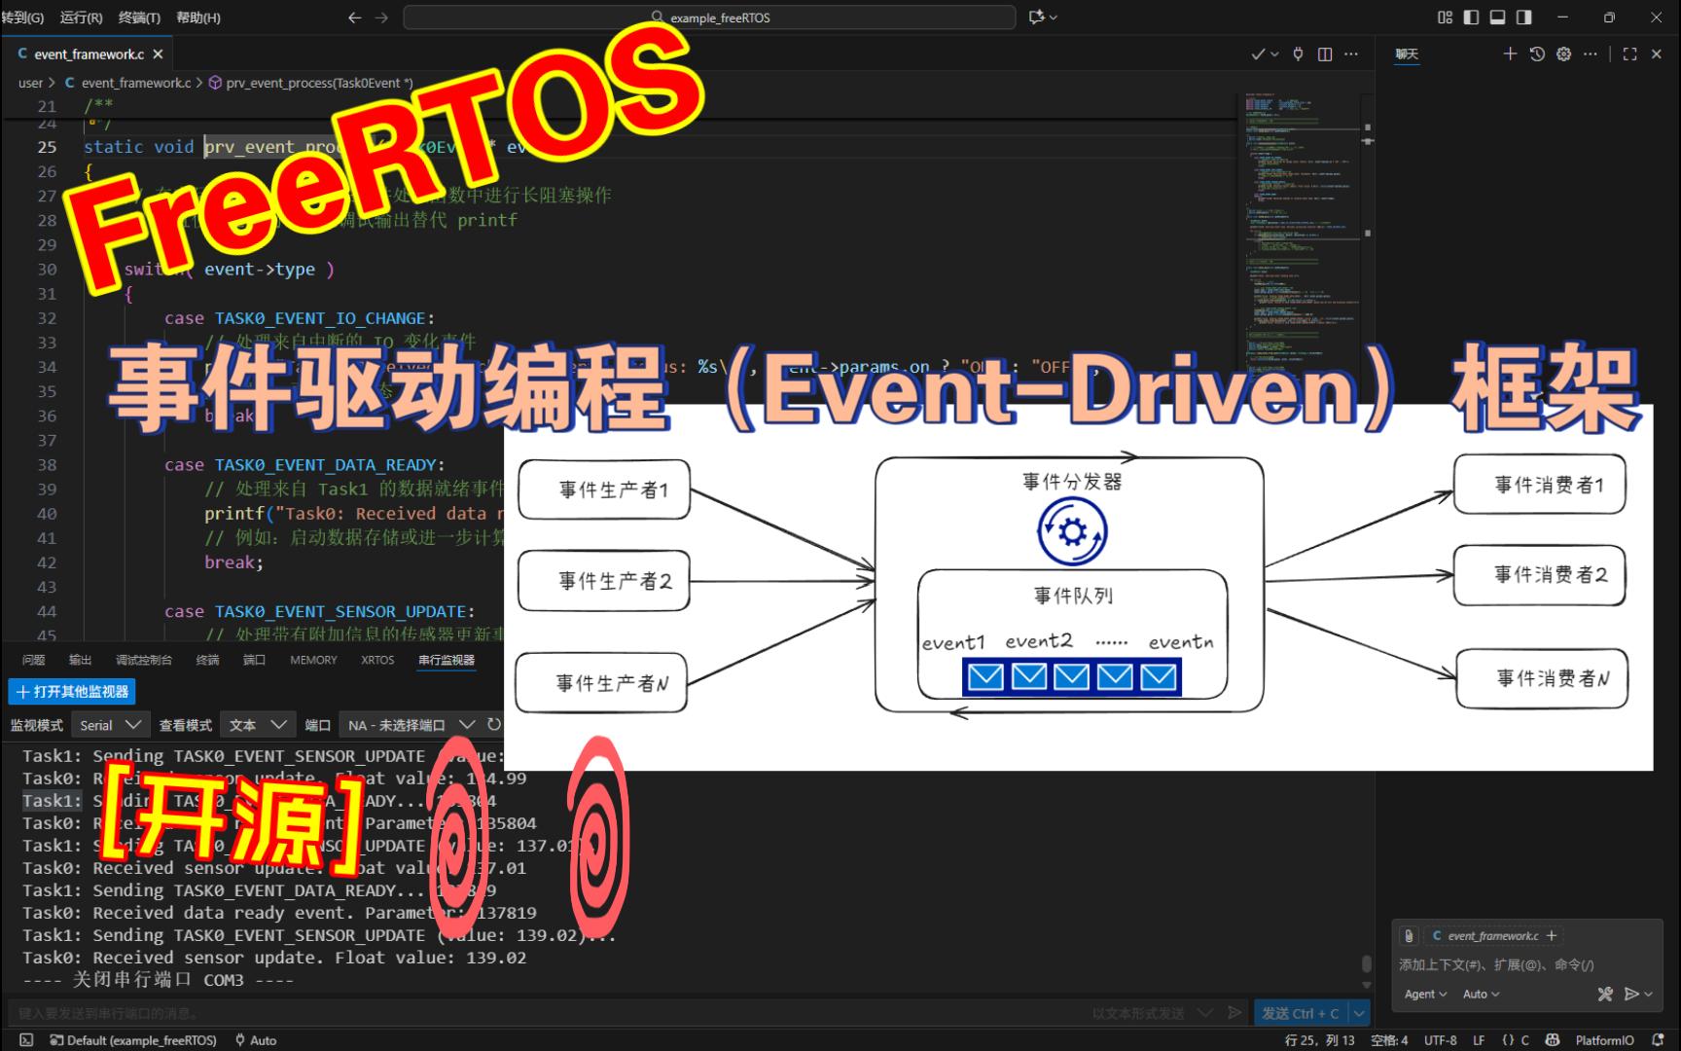
Task: Toggle the bottom panel visibility
Action: tap(1497, 18)
